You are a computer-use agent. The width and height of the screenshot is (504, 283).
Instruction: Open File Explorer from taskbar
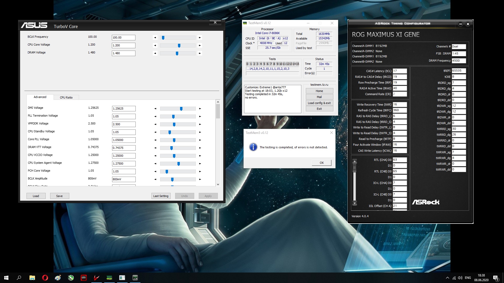tap(32, 278)
